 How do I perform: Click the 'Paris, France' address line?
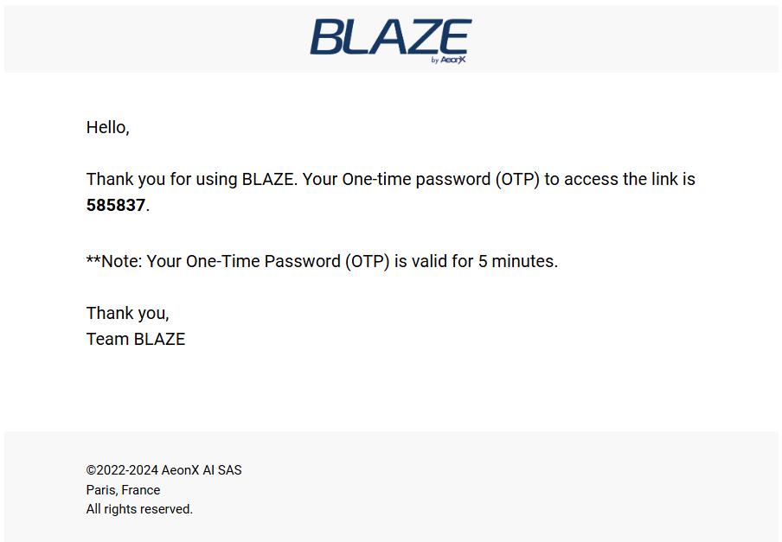tap(123, 490)
